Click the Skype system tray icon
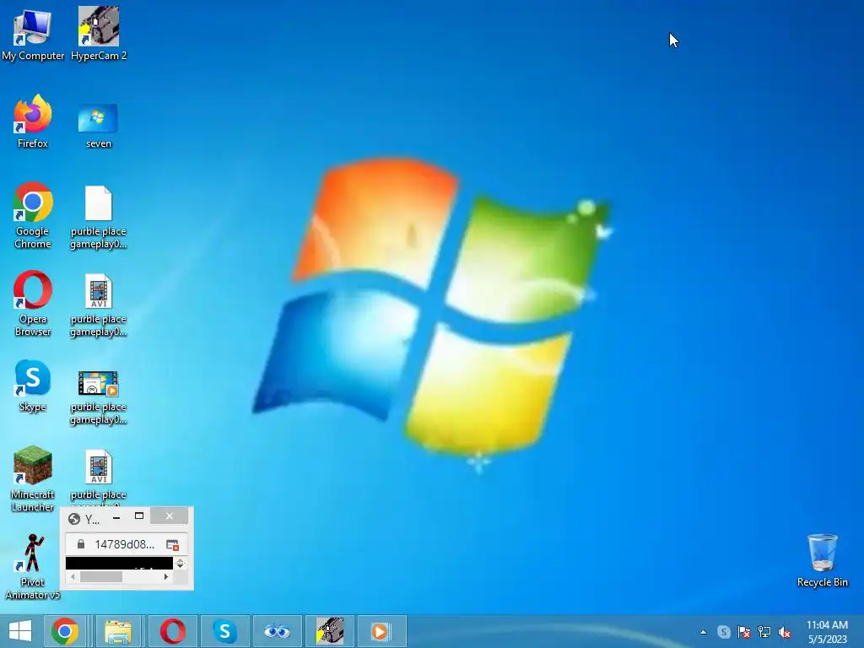 (x=723, y=632)
